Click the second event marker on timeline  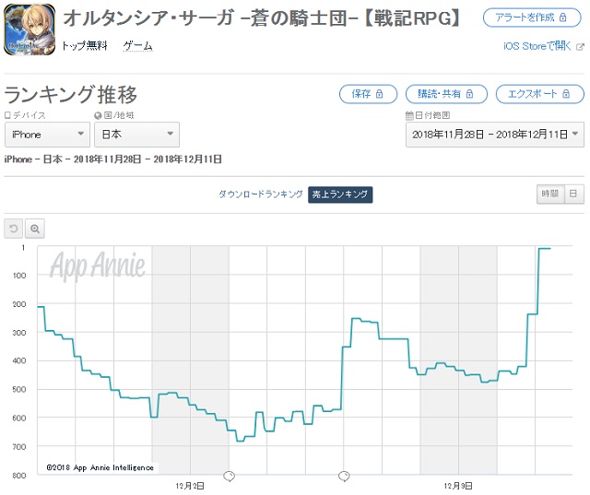(x=344, y=477)
